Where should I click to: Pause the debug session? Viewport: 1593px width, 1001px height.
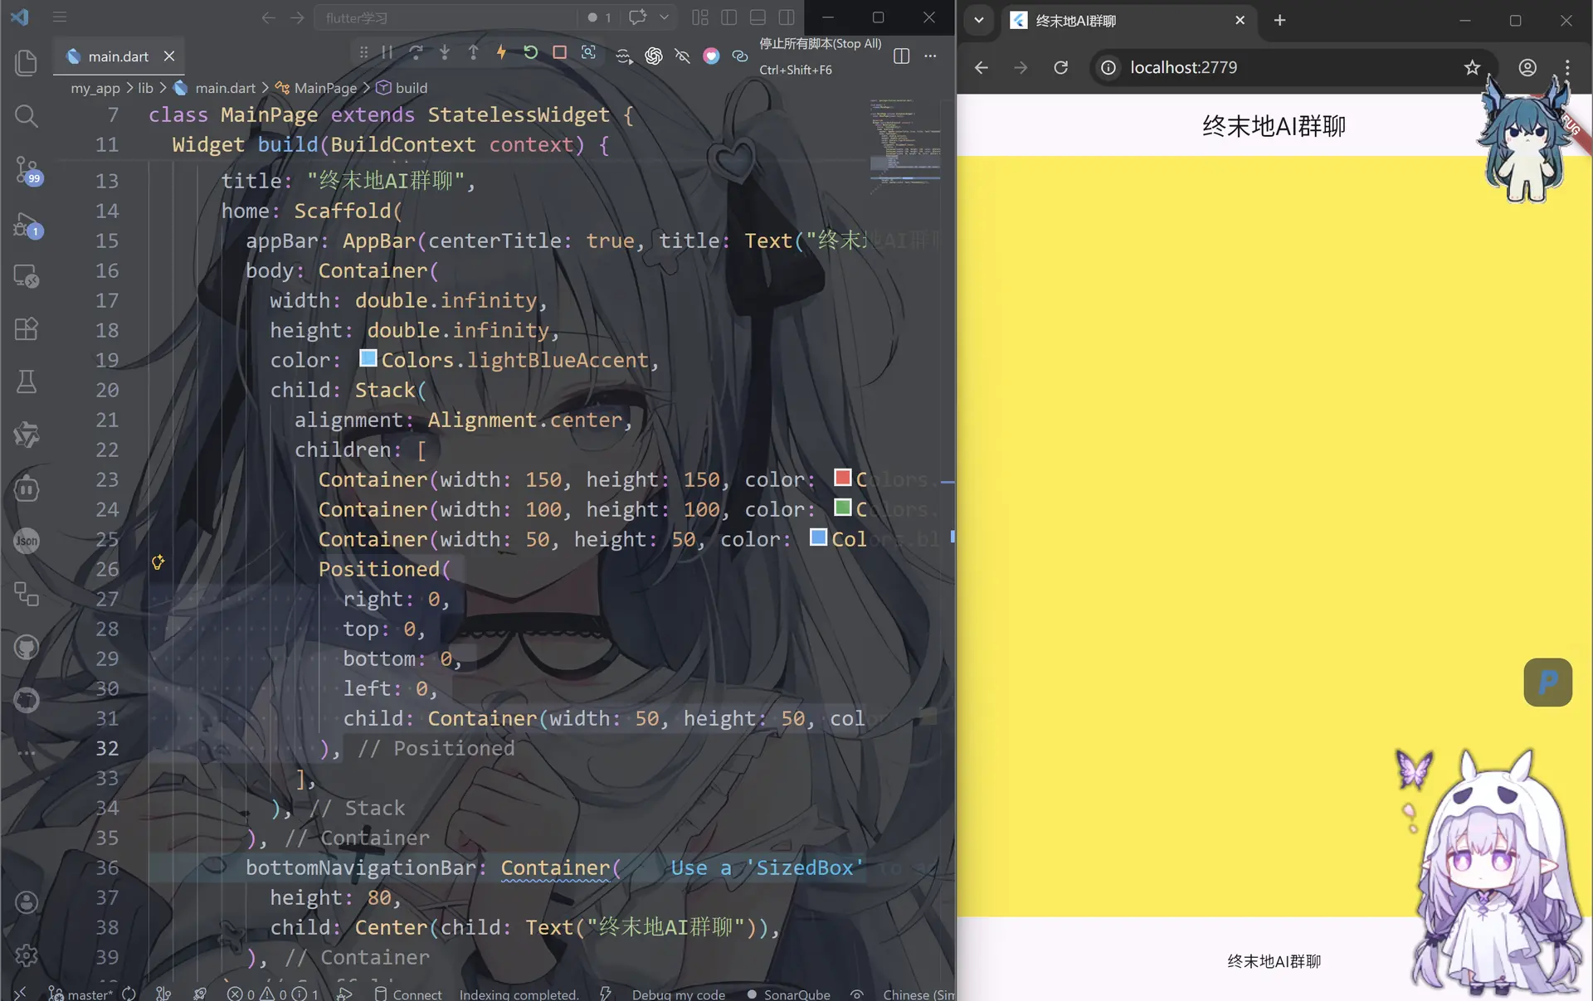click(387, 52)
